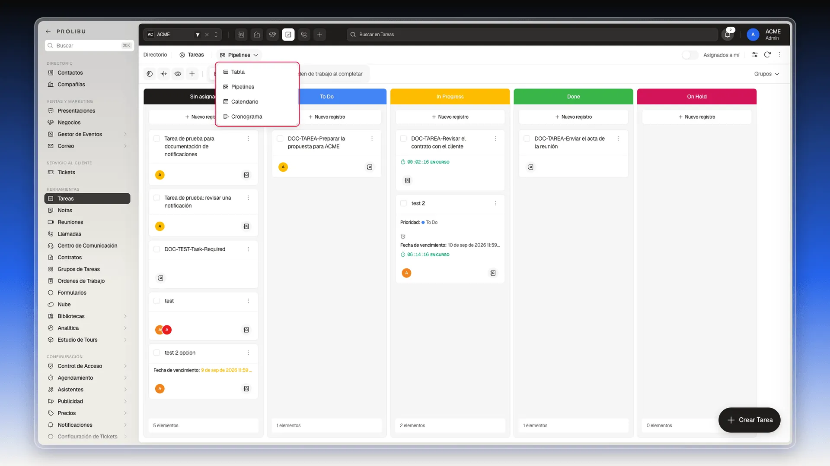The height and width of the screenshot is (466, 830).
Task: Open the notifications bell icon
Action: (728, 35)
